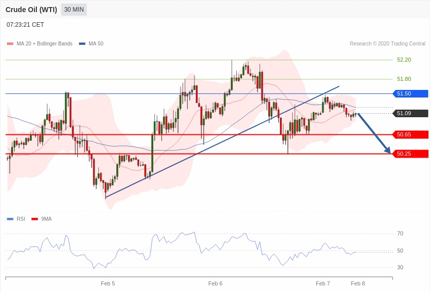Click the green 52.20 resistance label
430x291 pixels.
(404, 60)
